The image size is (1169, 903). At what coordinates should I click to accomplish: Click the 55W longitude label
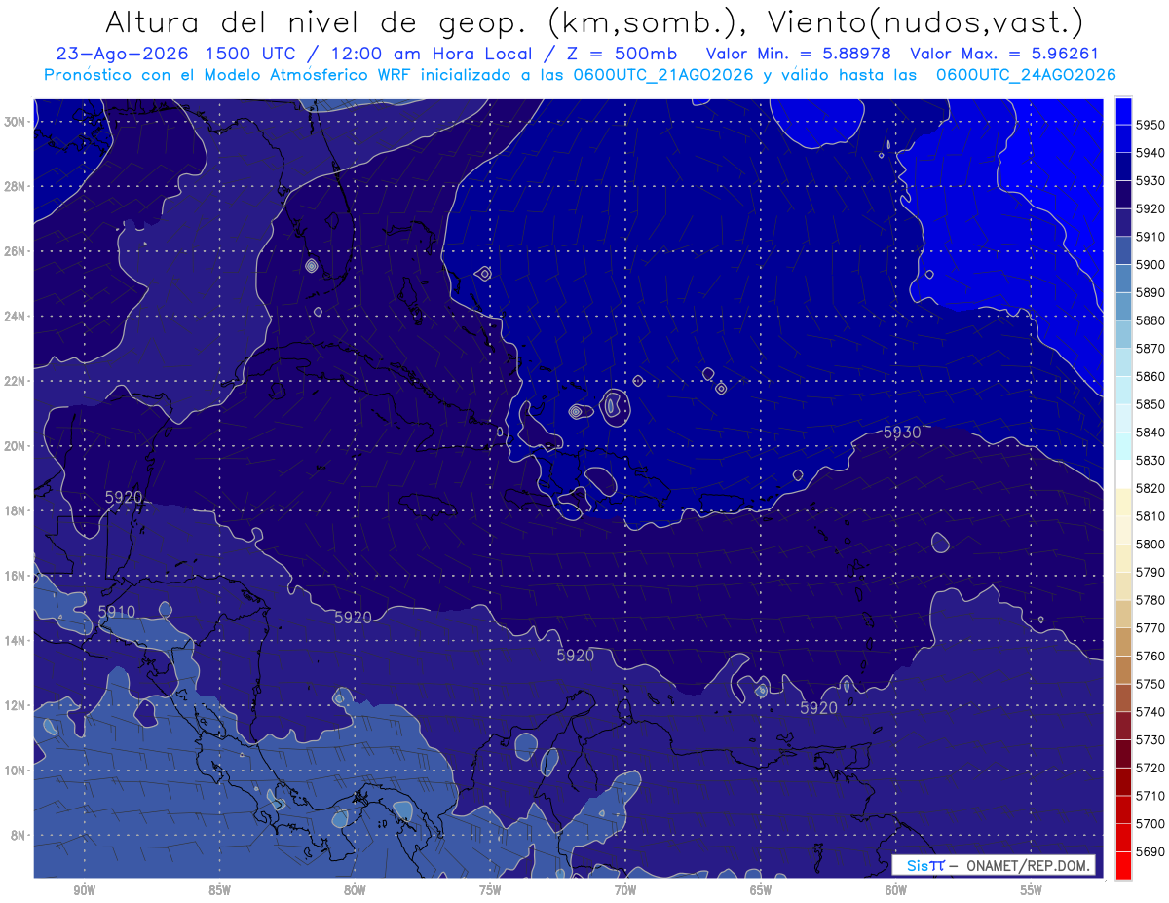[x=1032, y=891]
